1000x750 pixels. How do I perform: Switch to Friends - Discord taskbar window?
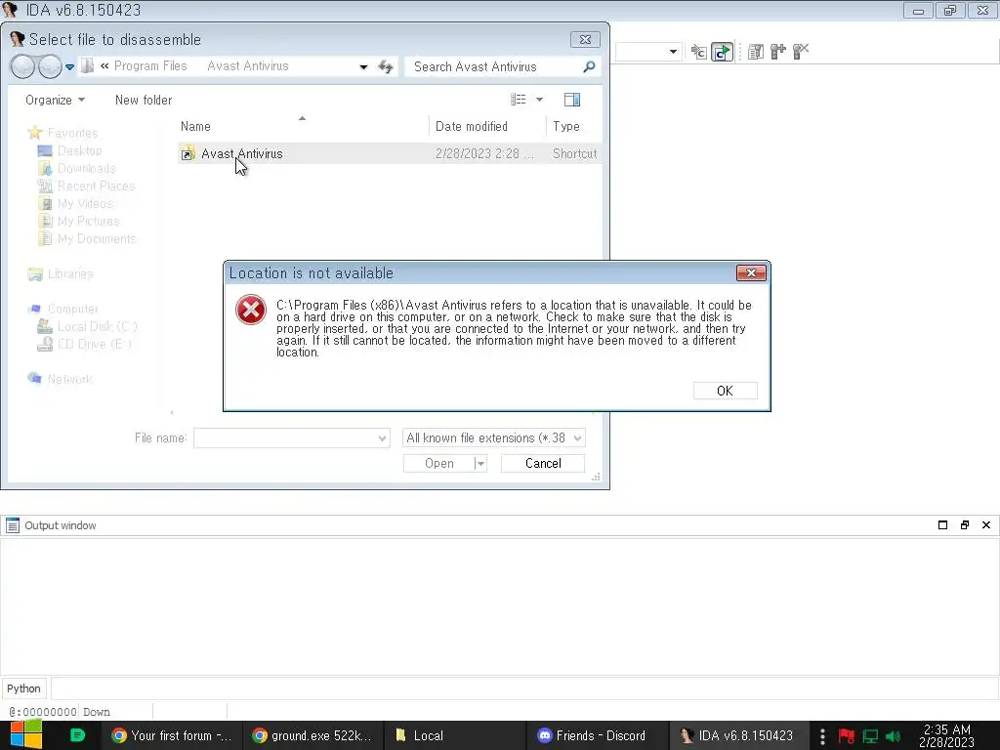point(597,735)
